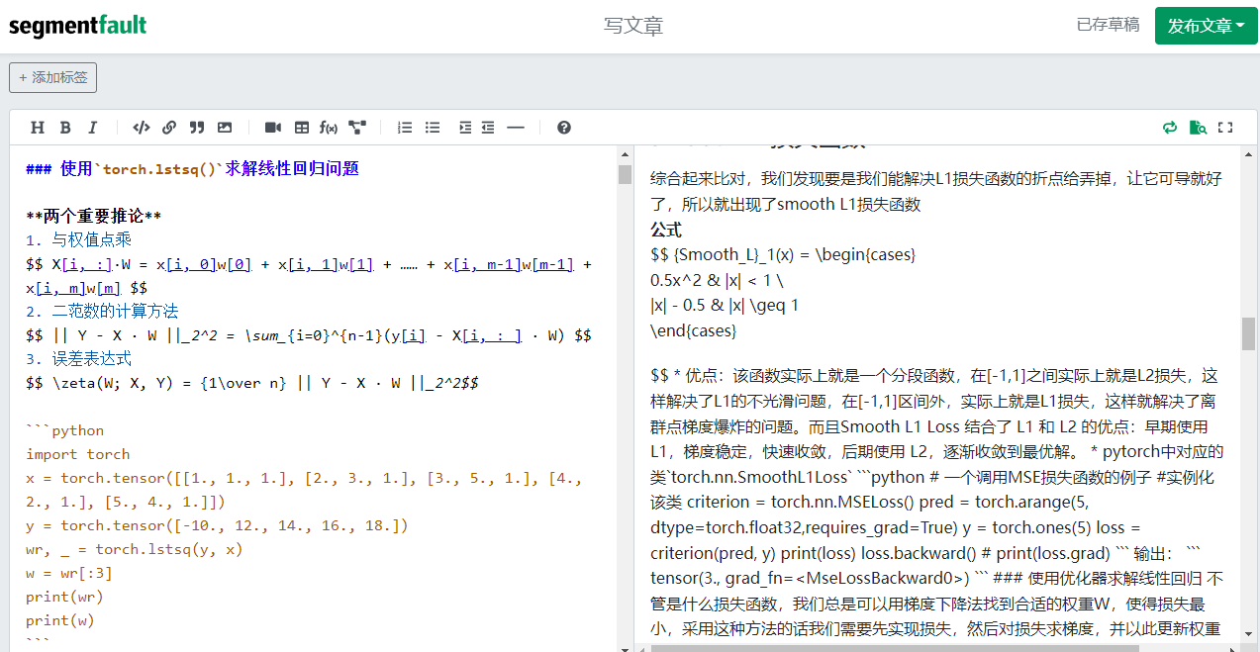Open the 发布文章 publish dropdown

1206,26
